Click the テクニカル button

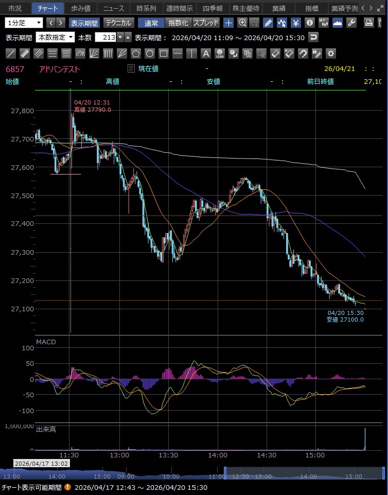pos(118,23)
